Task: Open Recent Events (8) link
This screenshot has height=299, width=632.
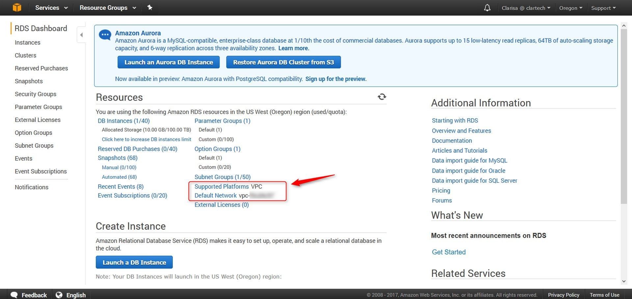Action: click(121, 186)
